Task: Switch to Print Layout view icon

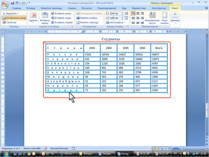Action: pos(155,149)
